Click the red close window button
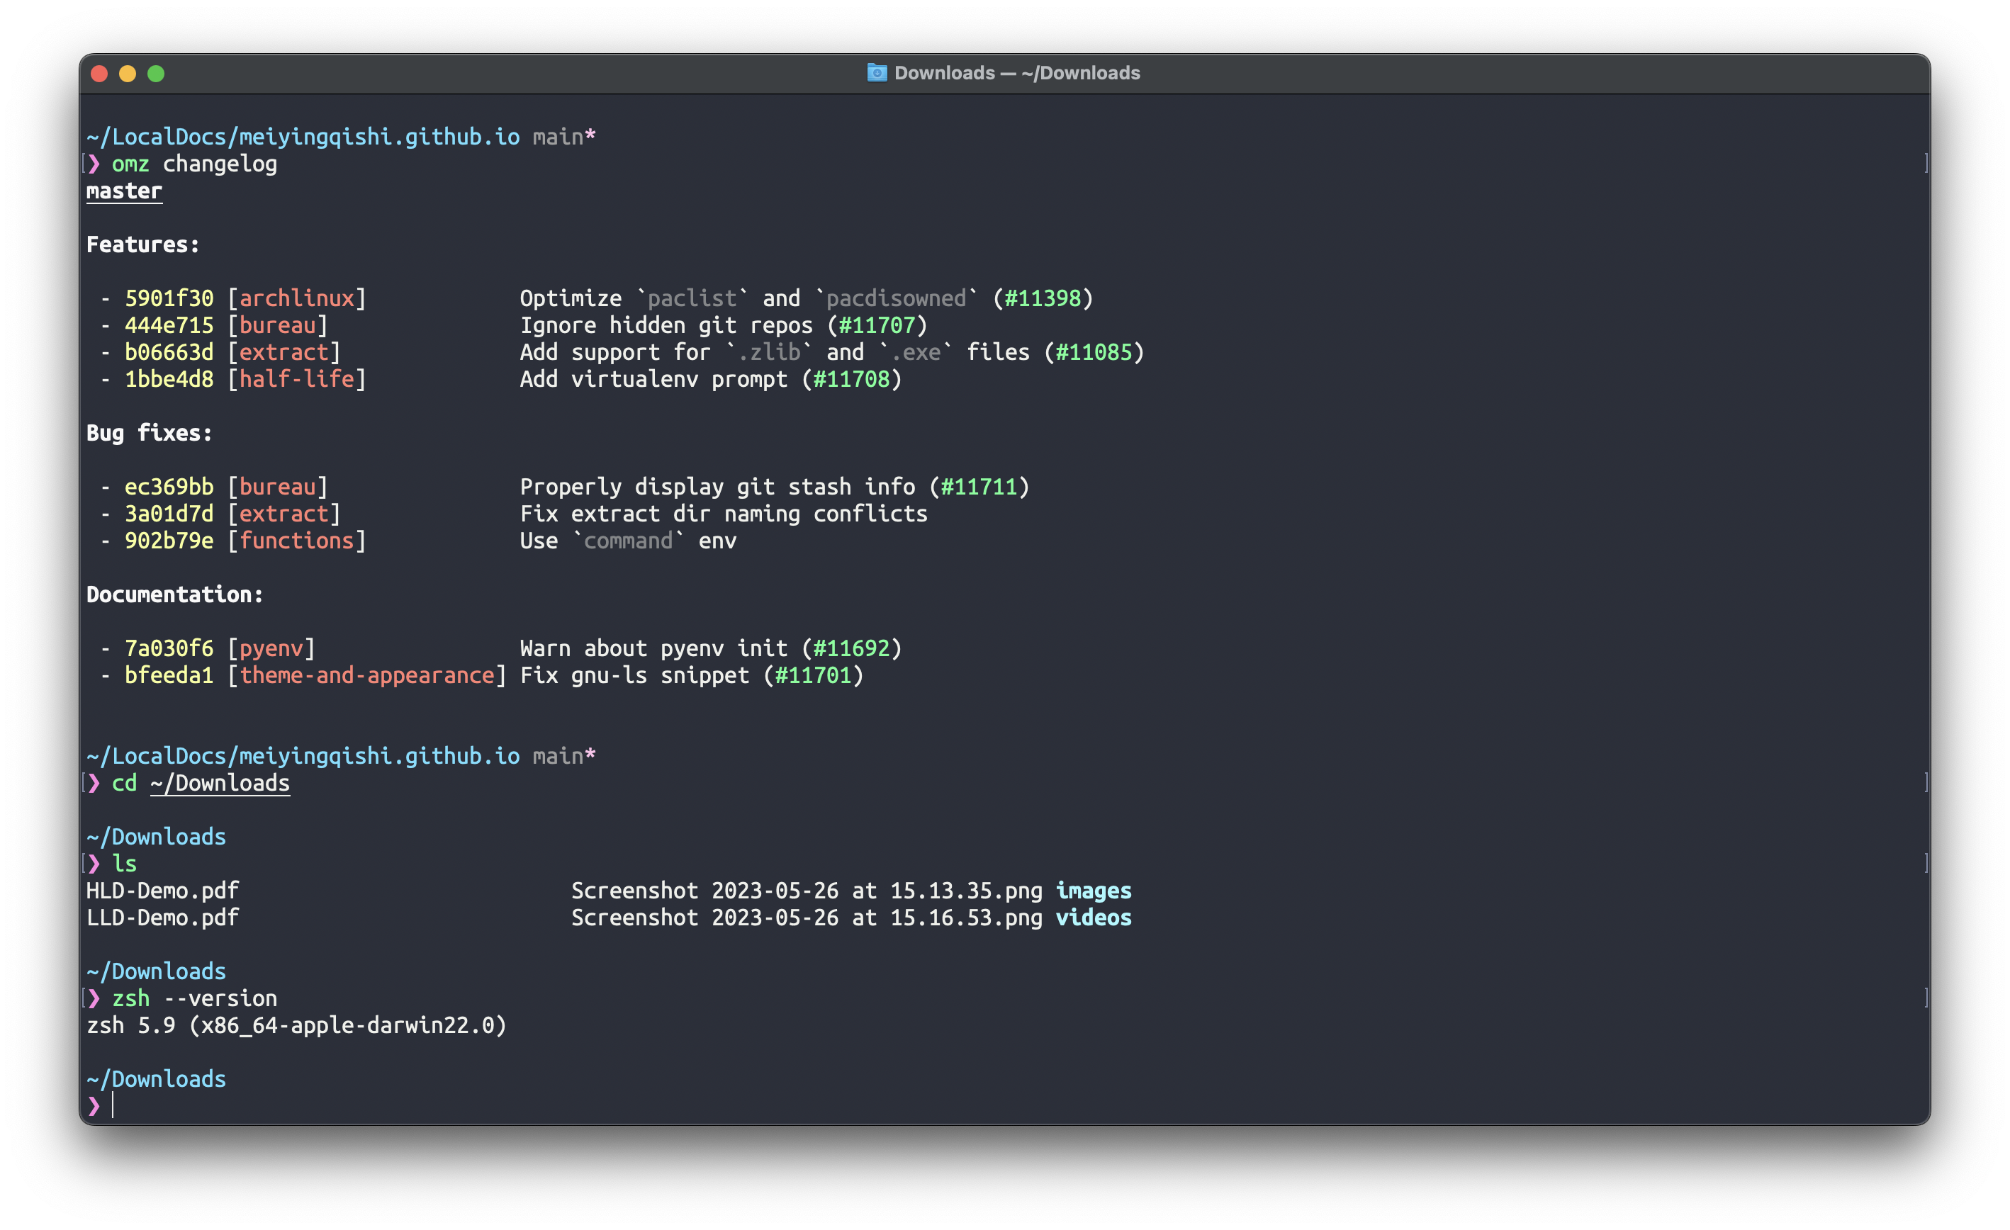Viewport: 2010px width, 1230px height. (99, 74)
